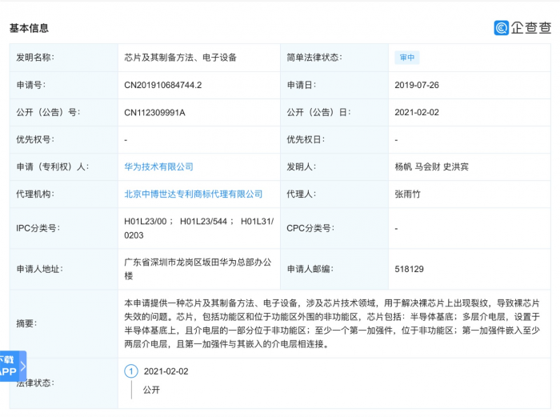Viewport: 560px width, 417px height.
Task: Click publication number CN112309991A
Action: point(154,112)
